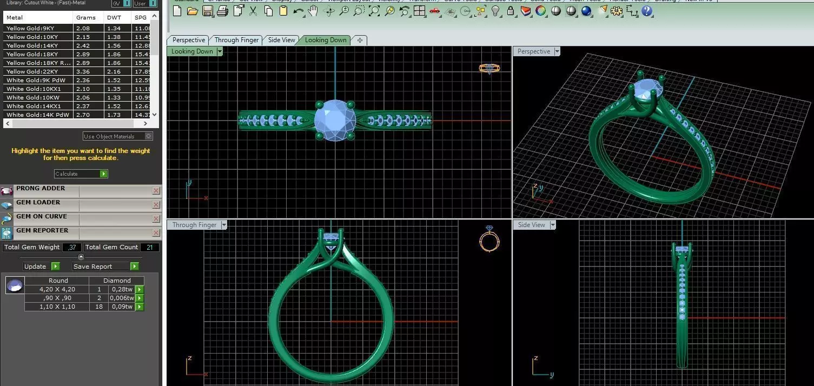Open the layers icon
The image size is (814, 386).
526,11
